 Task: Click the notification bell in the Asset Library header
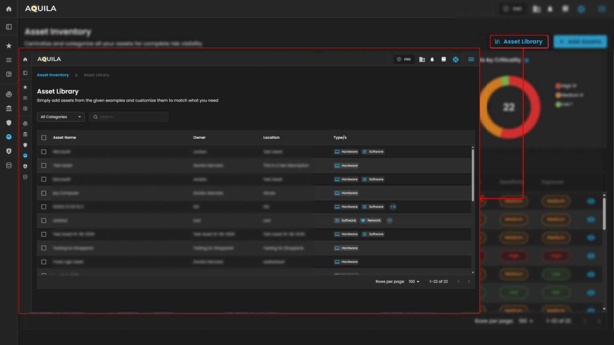click(x=432, y=59)
